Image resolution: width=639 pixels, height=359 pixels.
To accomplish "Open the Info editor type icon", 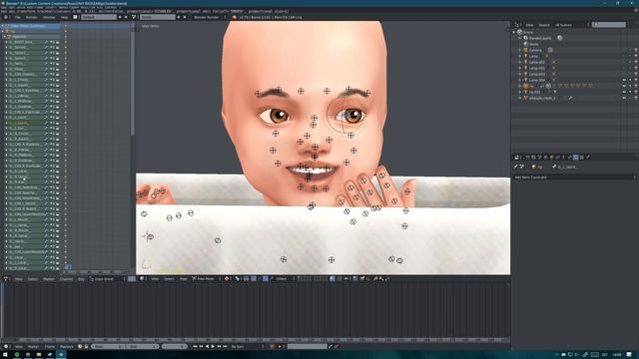I will tap(6, 17).
